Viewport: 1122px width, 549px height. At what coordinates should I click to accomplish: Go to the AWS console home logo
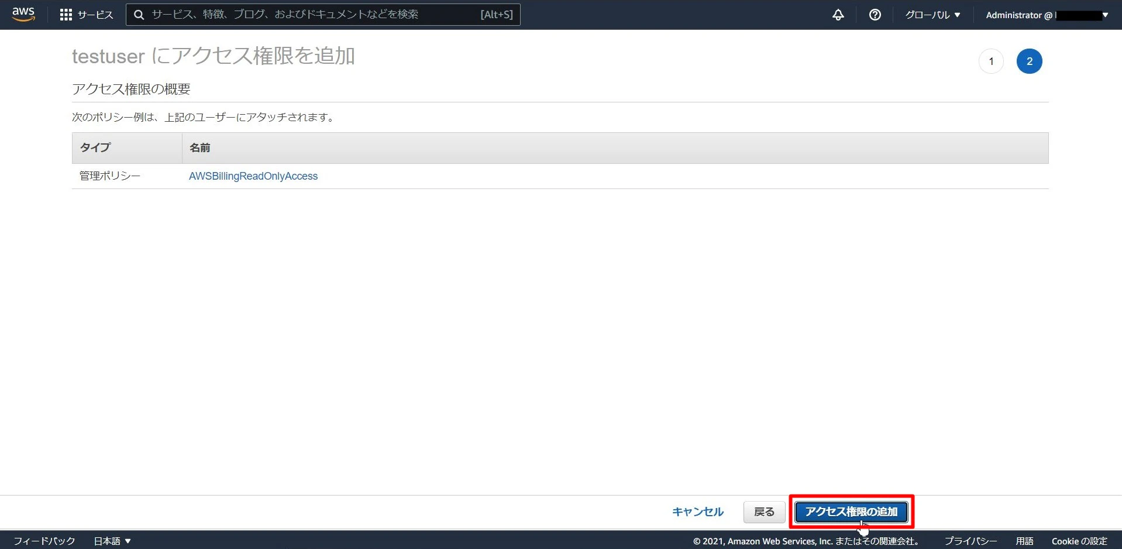[x=23, y=15]
